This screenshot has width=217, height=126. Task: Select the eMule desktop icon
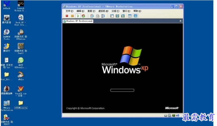[21, 76]
